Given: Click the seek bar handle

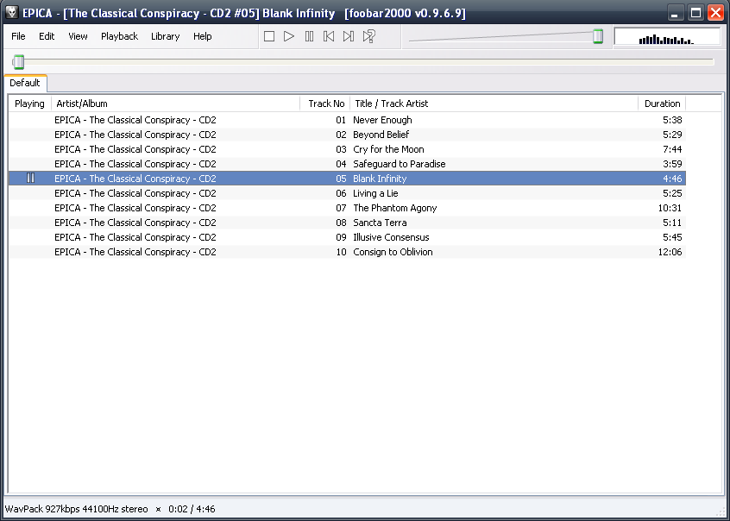Looking at the screenshot, I should click(x=18, y=61).
